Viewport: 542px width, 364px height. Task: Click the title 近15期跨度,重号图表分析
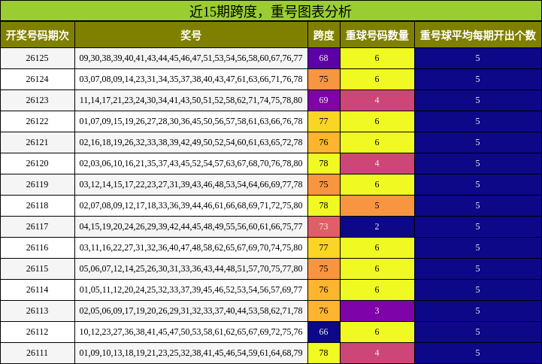[271, 11]
